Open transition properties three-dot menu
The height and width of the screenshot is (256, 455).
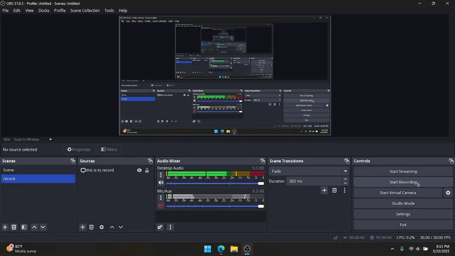(344, 190)
